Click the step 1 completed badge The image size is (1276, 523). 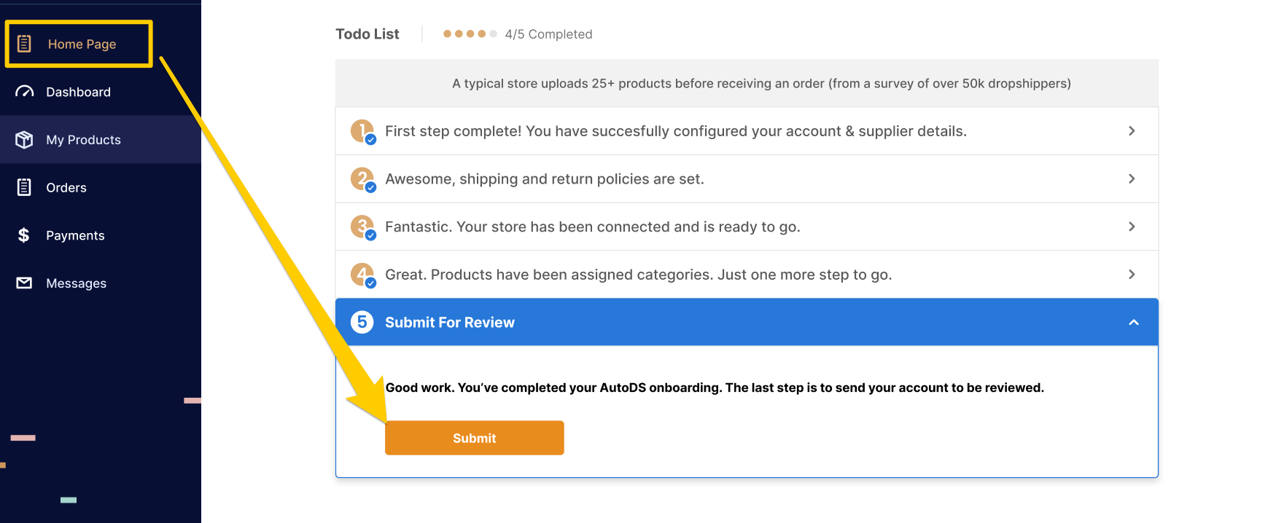362,131
